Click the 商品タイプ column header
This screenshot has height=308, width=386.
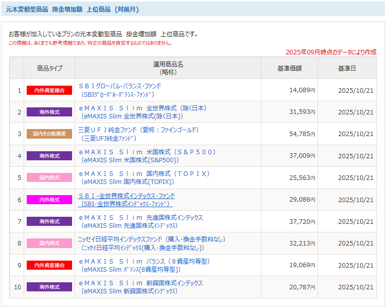pos(49,68)
